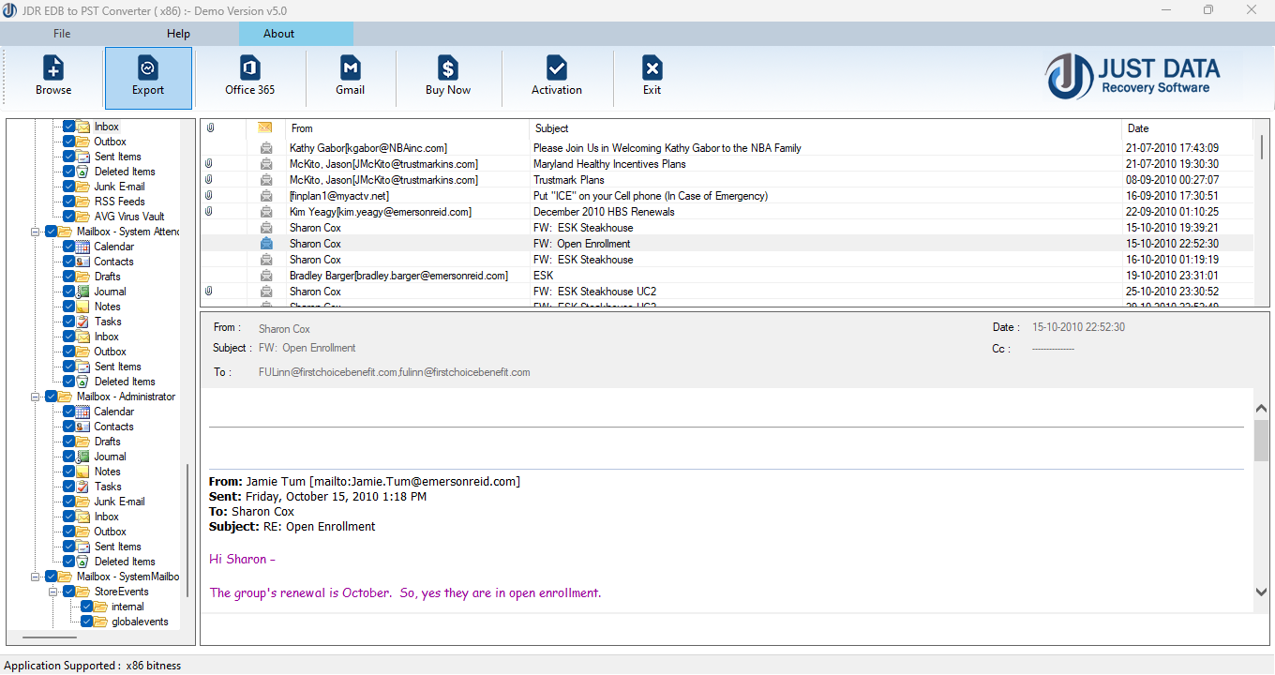The height and width of the screenshot is (675, 1275).
Task: Switch to the About tab
Action: click(278, 33)
